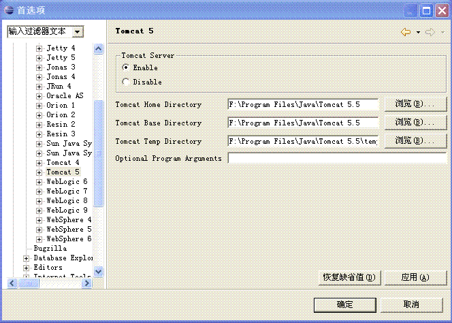Select WebLogic 8 in the tree
The height and width of the screenshot is (323, 452).
[67, 200]
